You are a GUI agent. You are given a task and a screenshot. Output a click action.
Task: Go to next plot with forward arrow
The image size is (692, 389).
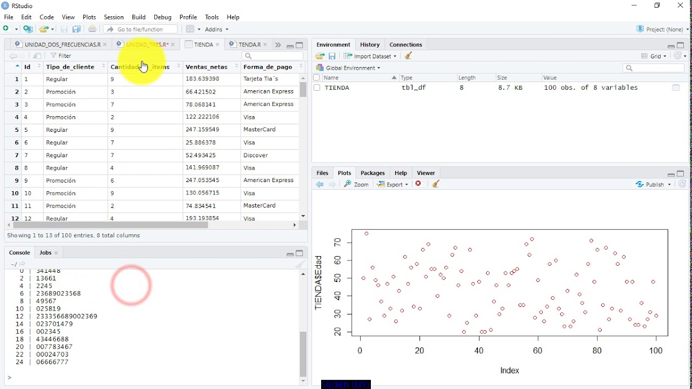coord(332,184)
